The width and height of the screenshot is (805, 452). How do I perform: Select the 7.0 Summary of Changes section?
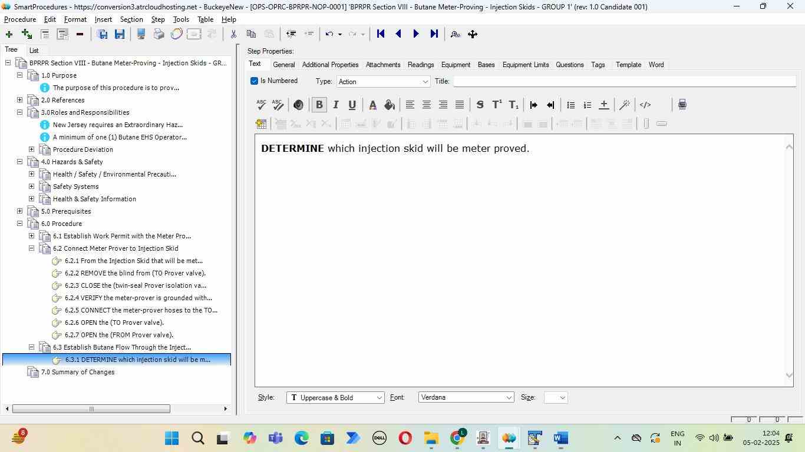(x=78, y=372)
